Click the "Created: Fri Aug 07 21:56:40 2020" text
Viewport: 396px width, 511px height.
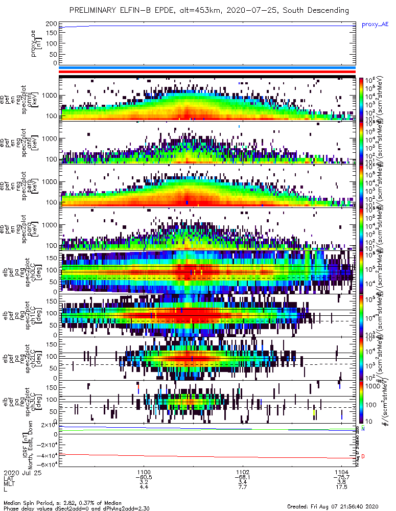tap(333, 506)
